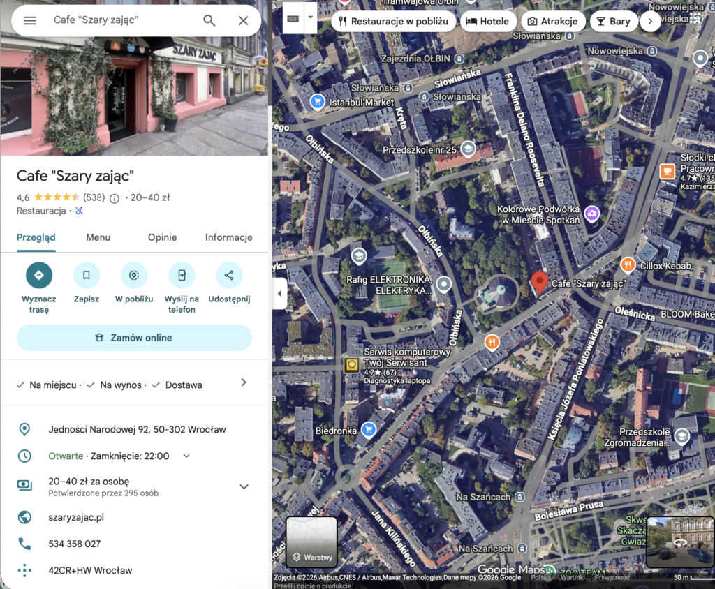Click the wheelchair accessibility icon

pyautogui.click(x=80, y=211)
